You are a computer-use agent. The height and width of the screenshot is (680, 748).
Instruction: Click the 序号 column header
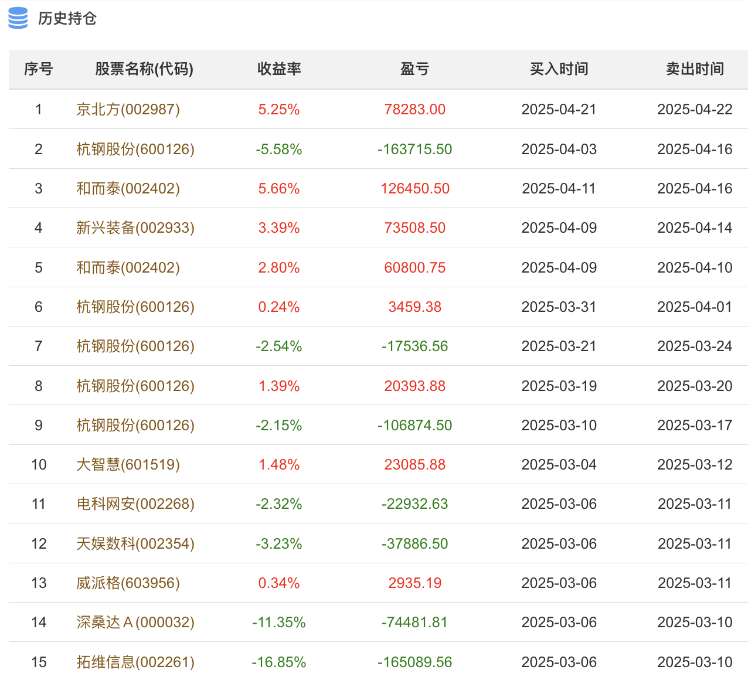click(x=39, y=69)
